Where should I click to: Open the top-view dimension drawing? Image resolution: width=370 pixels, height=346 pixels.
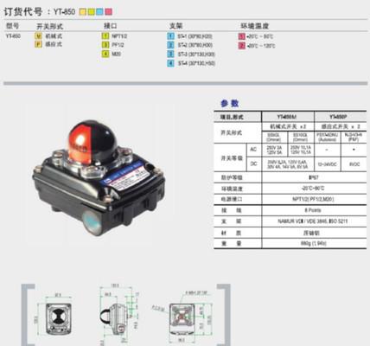pyautogui.click(x=59, y=318)
